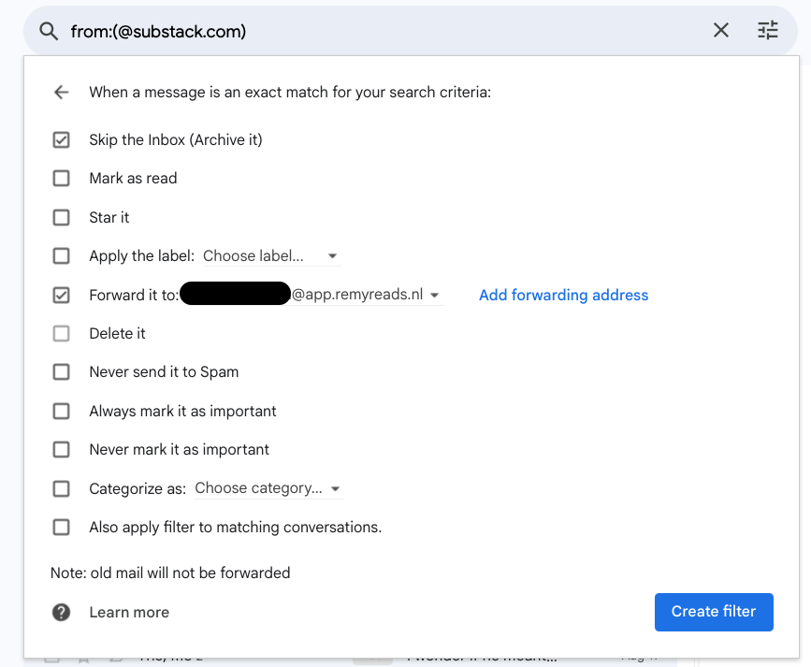Open the forwarding address dropdown
Image resolution: width=811 pixels, height=667 pixels.
(x=311, y=295)
